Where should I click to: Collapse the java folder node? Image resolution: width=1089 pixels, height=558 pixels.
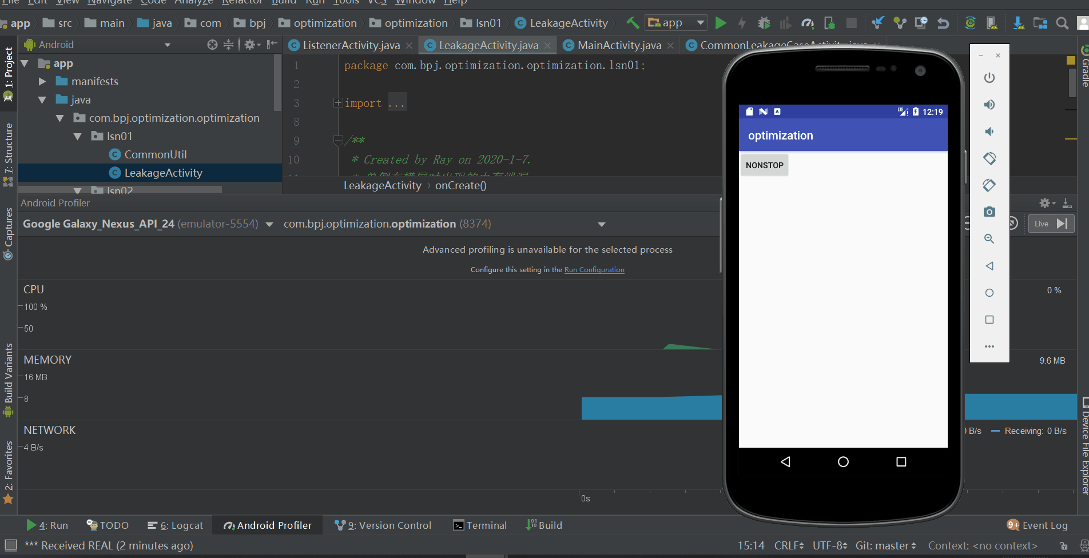(x=42, y=100)
